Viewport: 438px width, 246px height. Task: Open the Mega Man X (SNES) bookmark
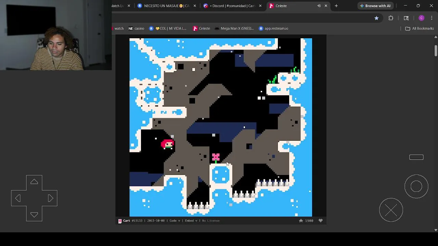tap(234, 28)
